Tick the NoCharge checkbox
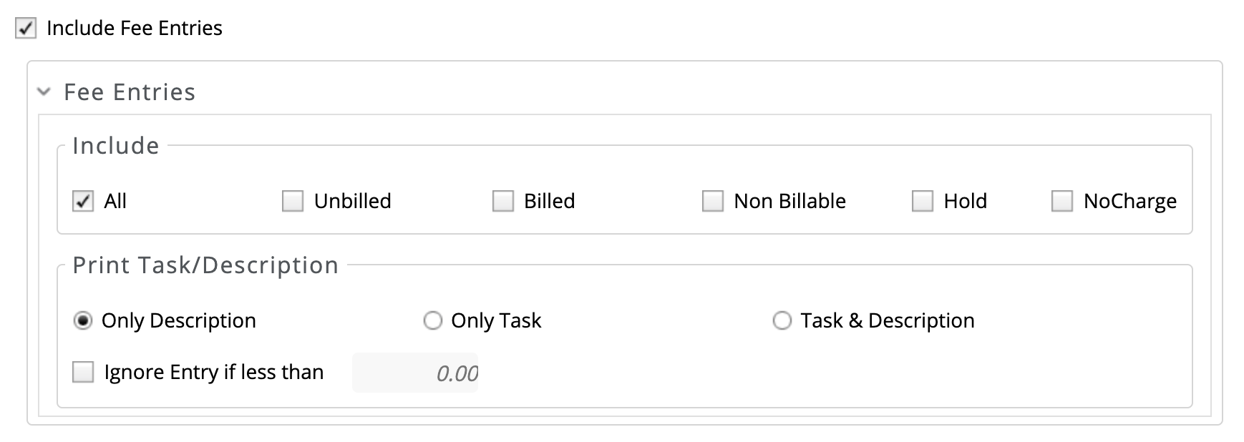This screenshot has height=442, width=1244. pyautogui.click(x=1062, y=201)
